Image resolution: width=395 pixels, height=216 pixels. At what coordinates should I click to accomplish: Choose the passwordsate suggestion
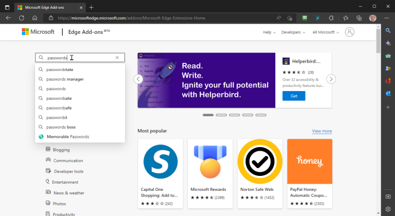pyautogui.click(x=80, y=98)
